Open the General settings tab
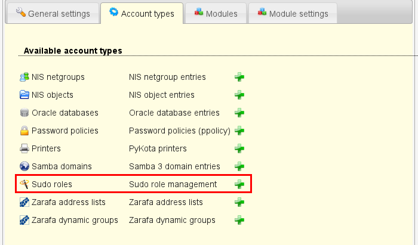Image resolution: width=418 pixels, height=245 pixels. click(x=52, y=13)
